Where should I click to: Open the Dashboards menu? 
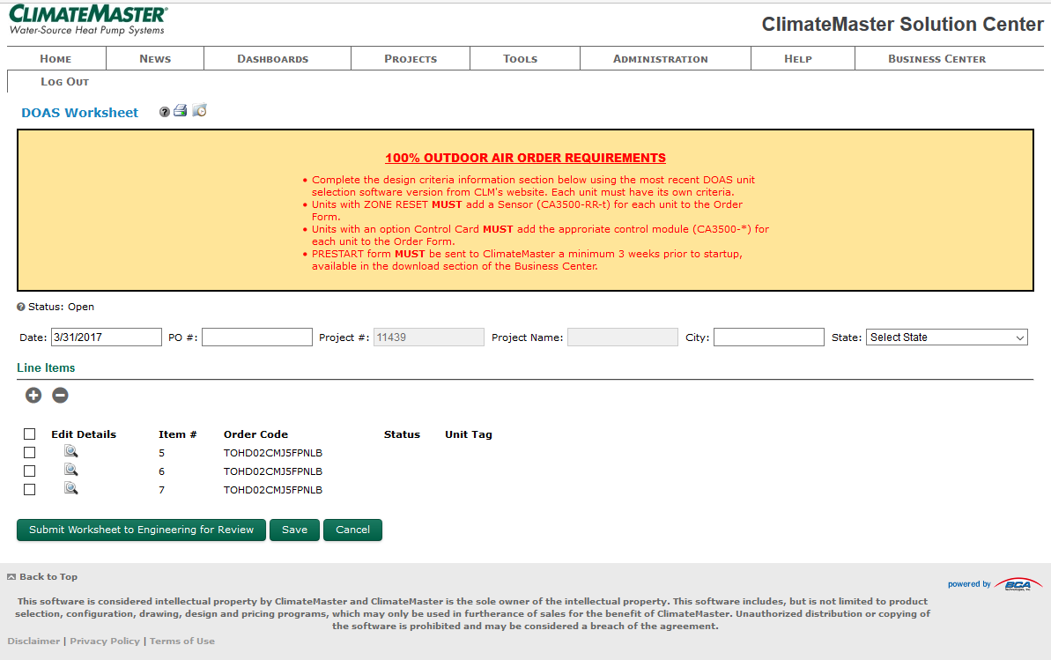coord(273,59)
